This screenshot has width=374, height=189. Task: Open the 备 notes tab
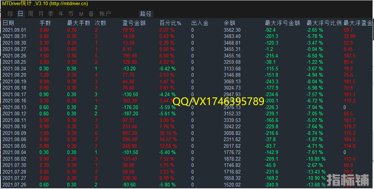91,14
